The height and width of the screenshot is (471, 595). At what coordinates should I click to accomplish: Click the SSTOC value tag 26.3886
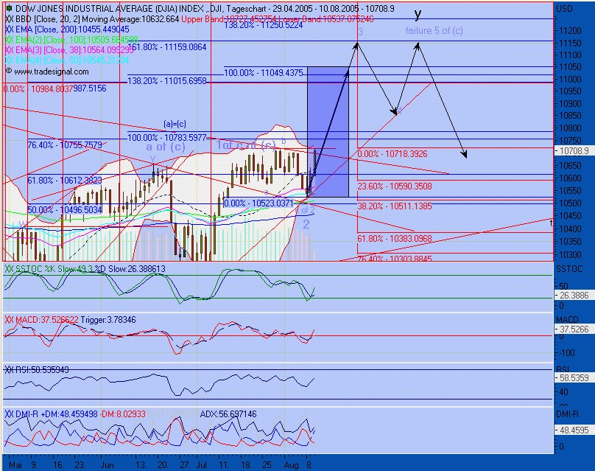pyautogui.click(x=574, y=296)
